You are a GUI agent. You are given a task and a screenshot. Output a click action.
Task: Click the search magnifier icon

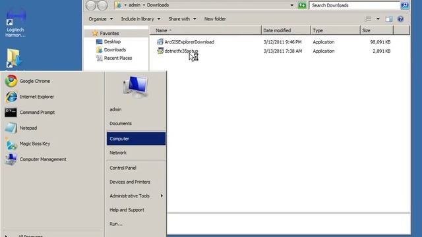click(404, 5)
